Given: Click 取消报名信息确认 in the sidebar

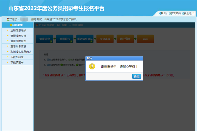Looking at the screenshot, I should click(21, 52).
